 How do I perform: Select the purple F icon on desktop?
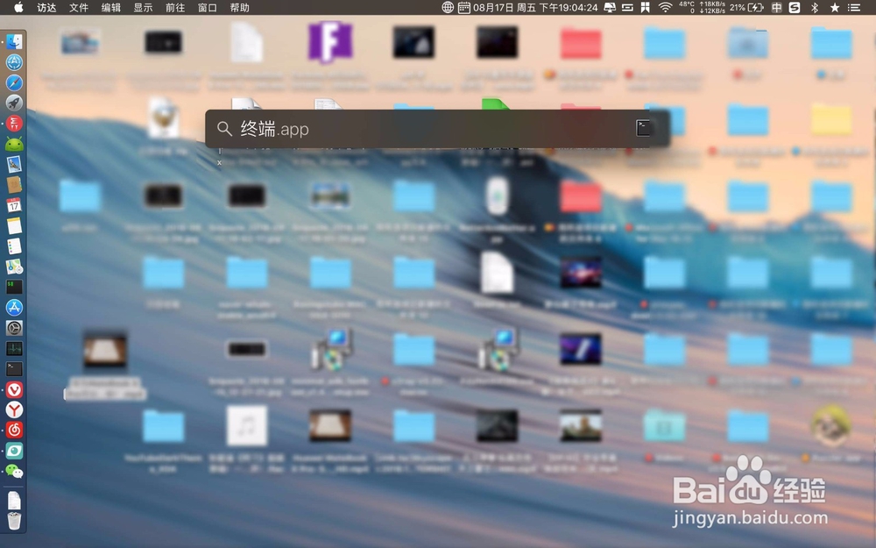pos(330,41)
